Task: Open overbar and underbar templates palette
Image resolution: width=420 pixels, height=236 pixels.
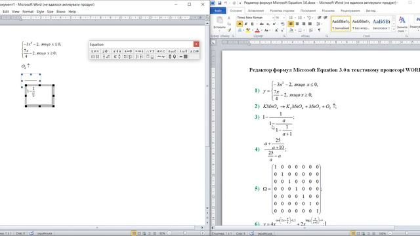Action: click(x=150, y=57)
